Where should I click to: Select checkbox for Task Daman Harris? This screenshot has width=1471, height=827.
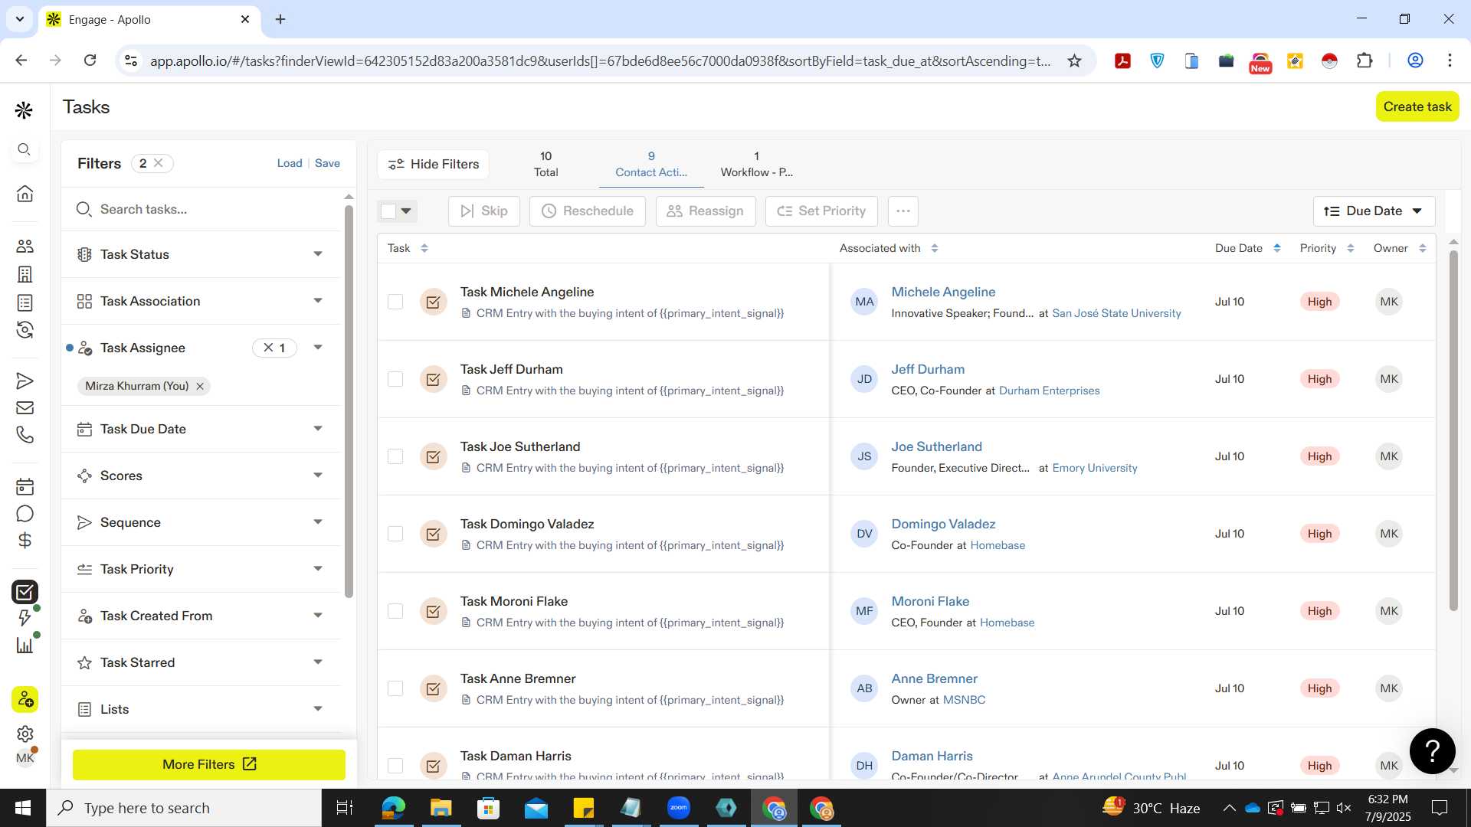395,766
